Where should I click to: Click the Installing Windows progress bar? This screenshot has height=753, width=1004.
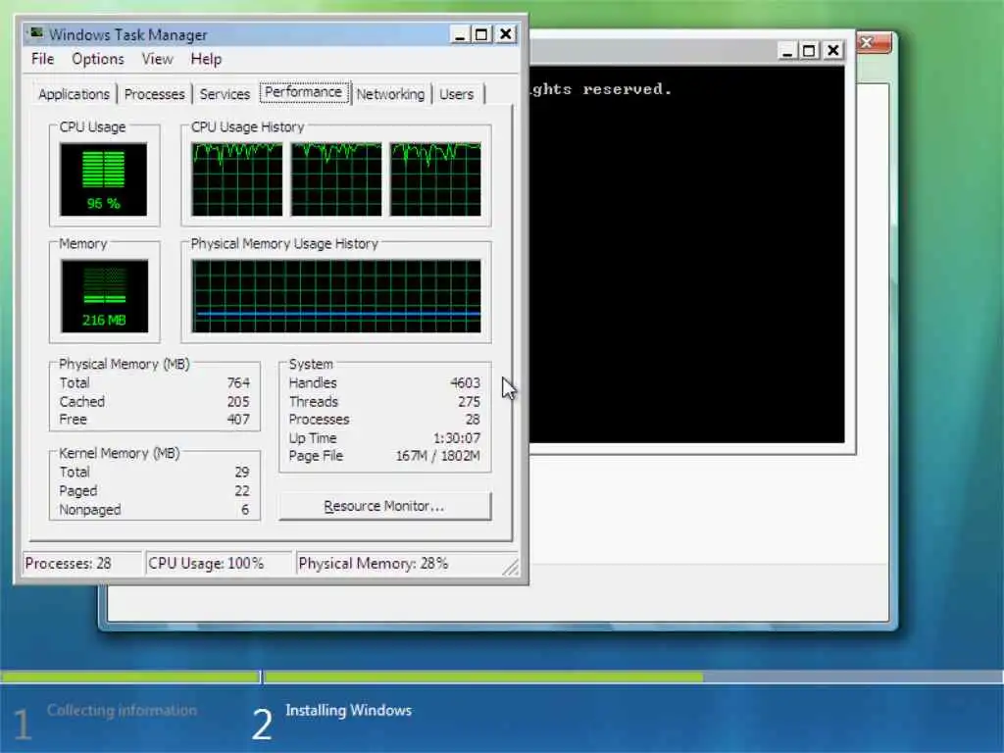coord(634,677)
